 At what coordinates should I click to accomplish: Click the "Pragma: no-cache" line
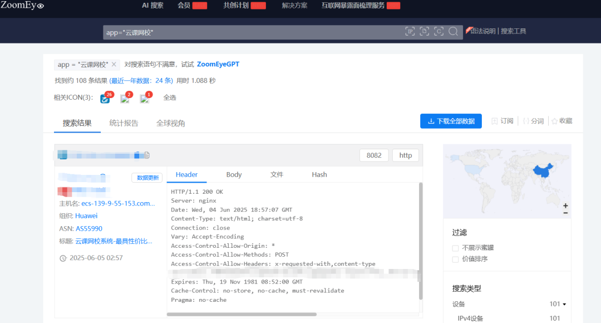199,300
